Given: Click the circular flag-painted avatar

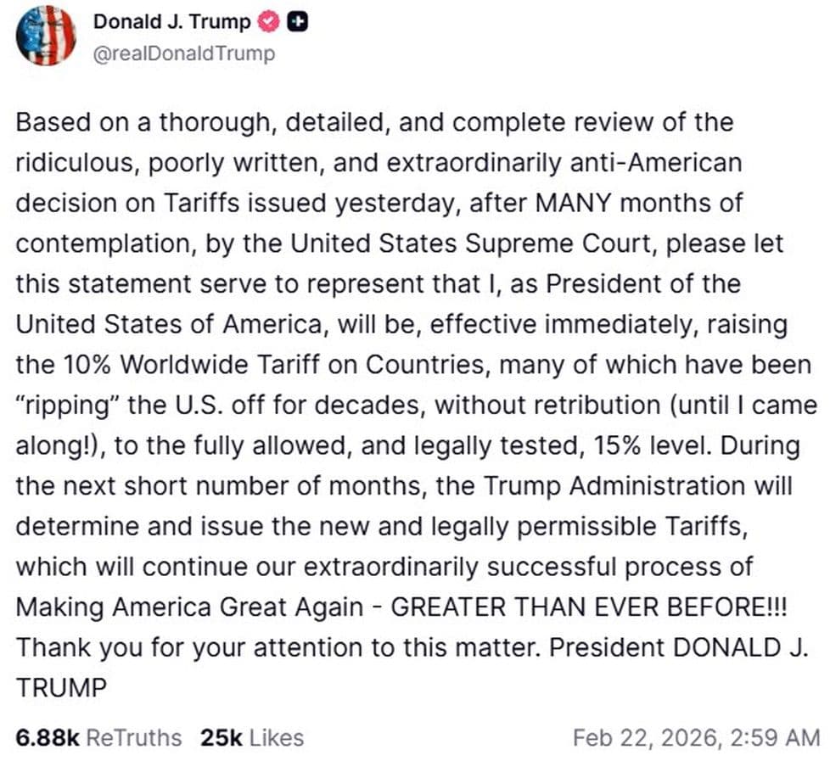Looking at the screenshot, I should tap(48, 37).
